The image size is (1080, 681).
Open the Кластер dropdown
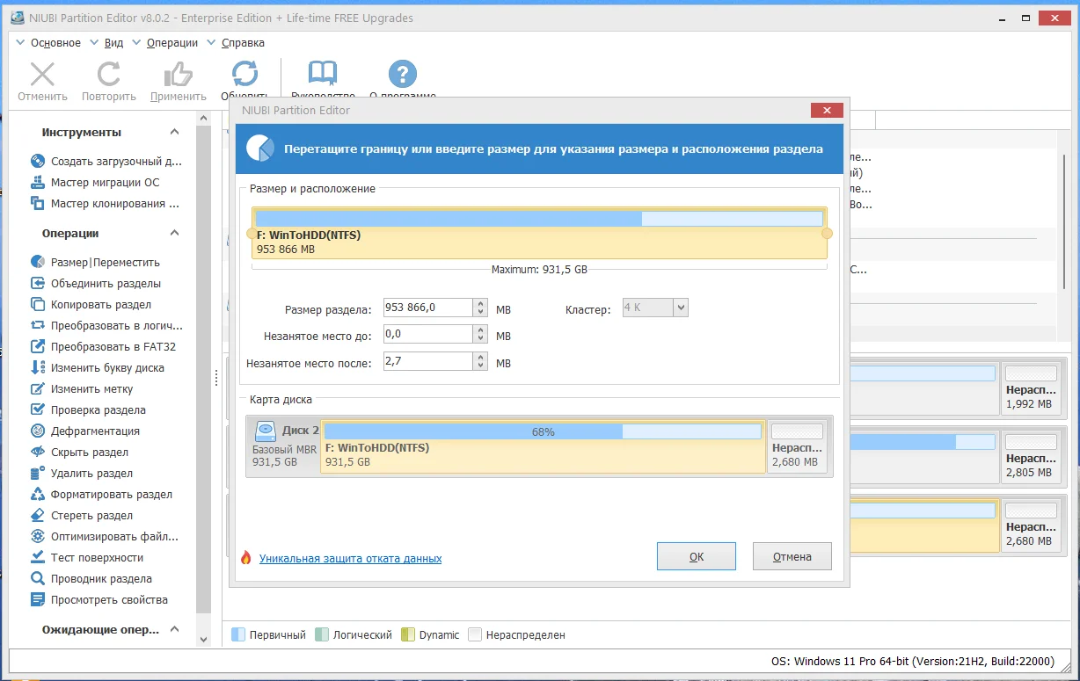coord(681,308)
